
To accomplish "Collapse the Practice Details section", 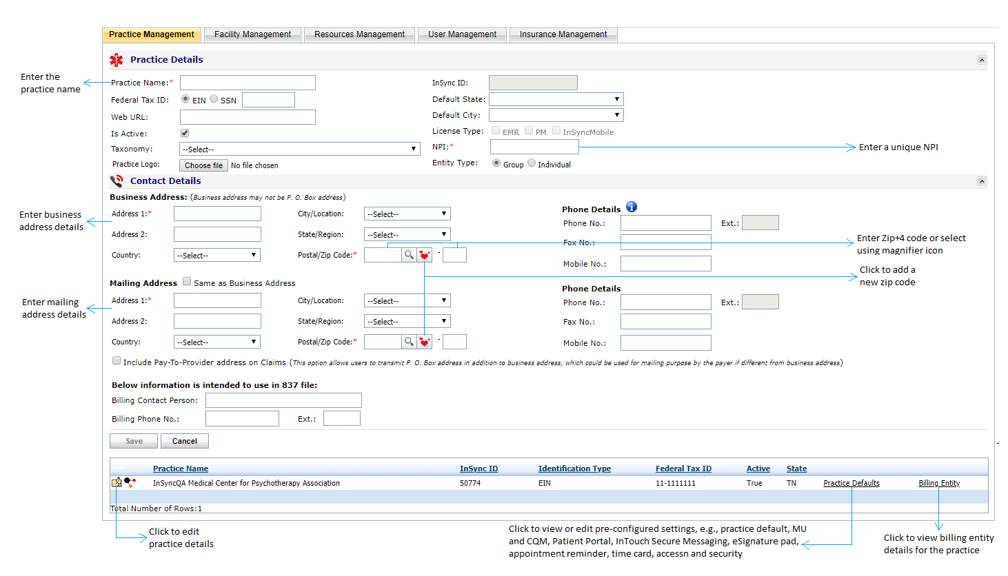I will point(982,60).
